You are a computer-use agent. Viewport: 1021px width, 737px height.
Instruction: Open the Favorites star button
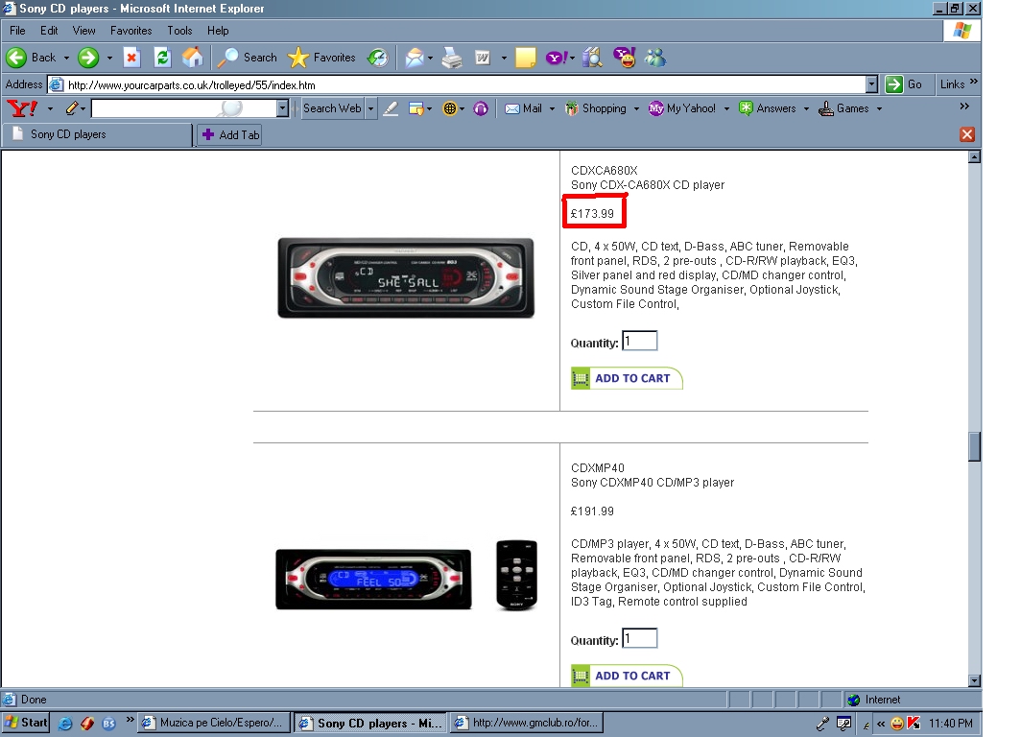tap(322, 58)
